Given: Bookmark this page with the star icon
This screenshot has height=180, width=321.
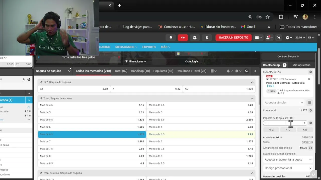Looking at the screenshot, I should pyautogui.click(x=268, y=17).
